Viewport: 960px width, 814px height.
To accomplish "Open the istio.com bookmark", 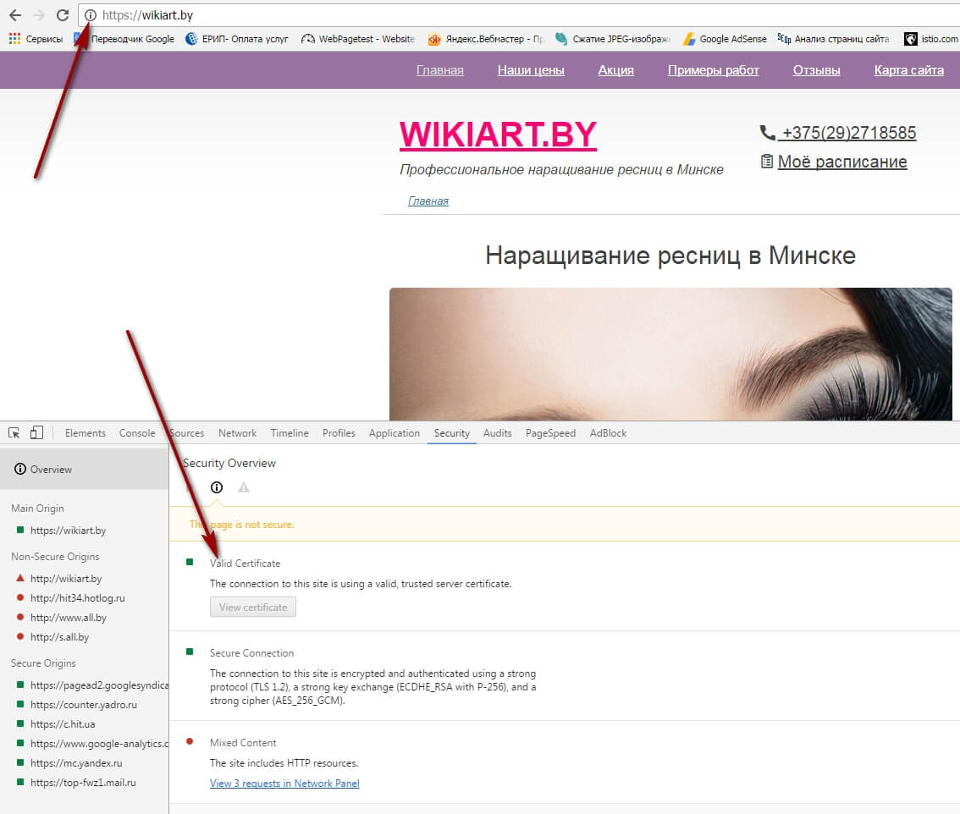I will coord(931,39).
